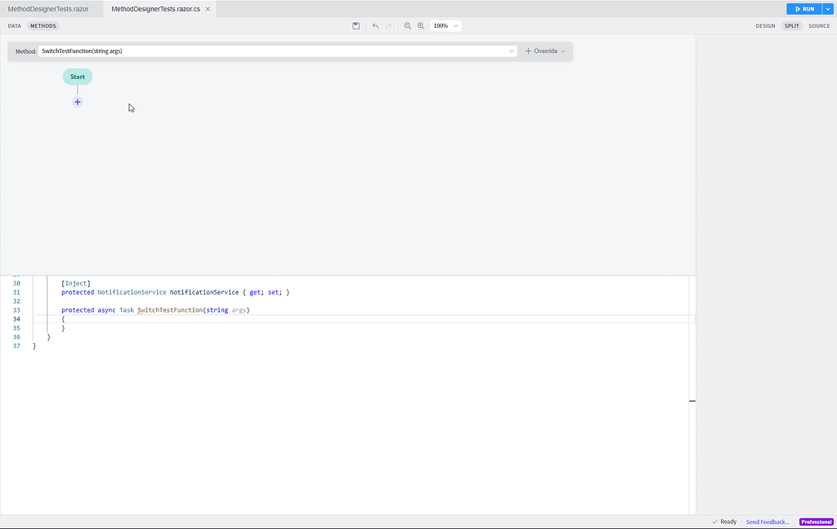Viewport: 837px width, 529px height.
Task: Click the RUN options chevron
Action: tap(826, 8)
